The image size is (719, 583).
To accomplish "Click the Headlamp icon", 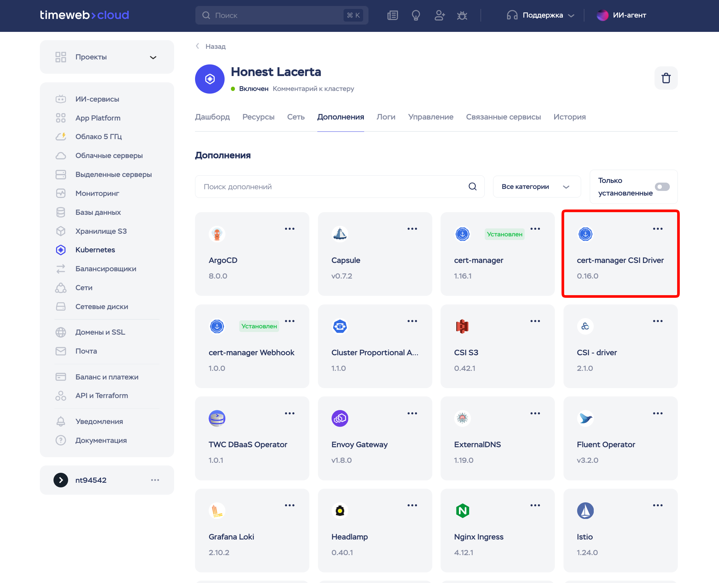I will 340,511.
